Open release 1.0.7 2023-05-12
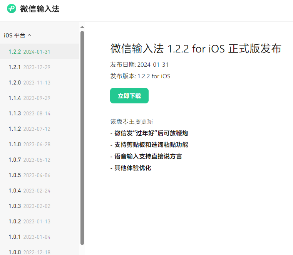Screen dimensions: 293x255 pyautogui.click(x=40, y=160)
